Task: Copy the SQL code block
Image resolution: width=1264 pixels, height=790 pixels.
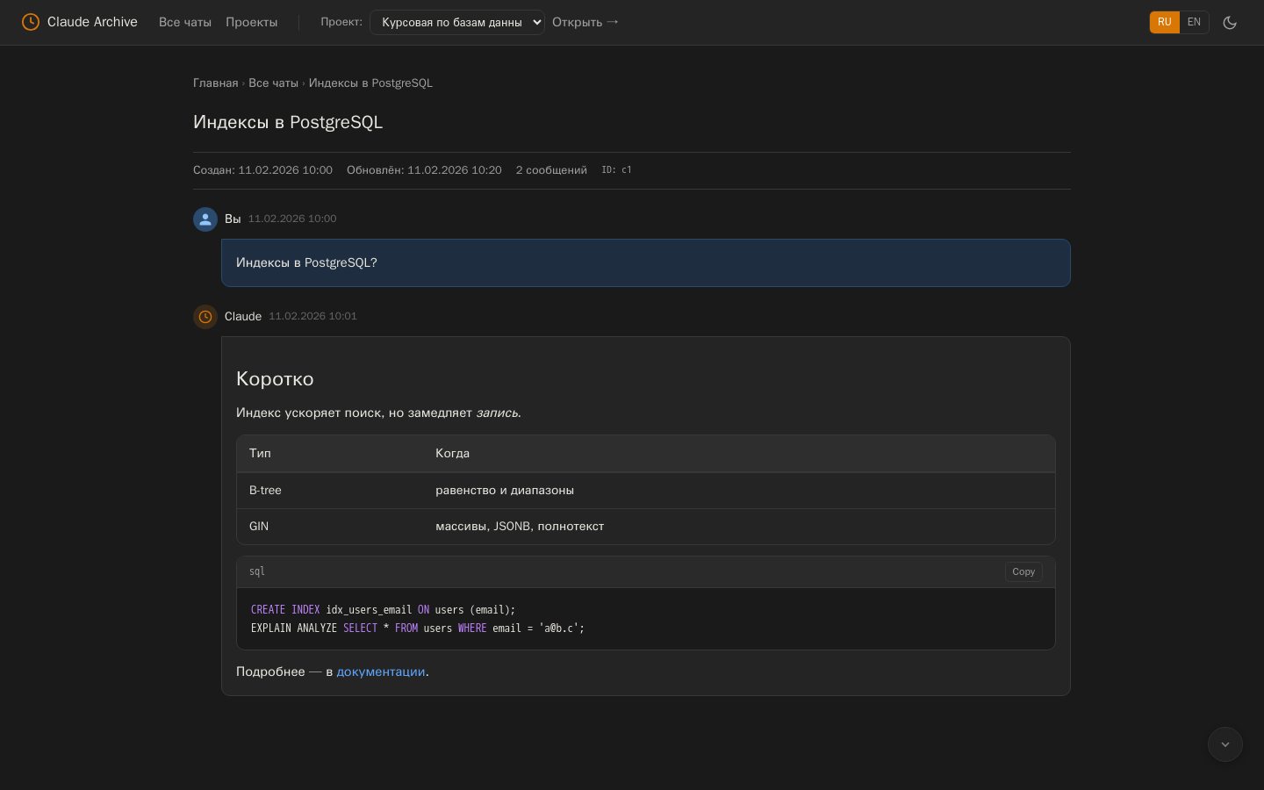Action: pos(1023,571)
